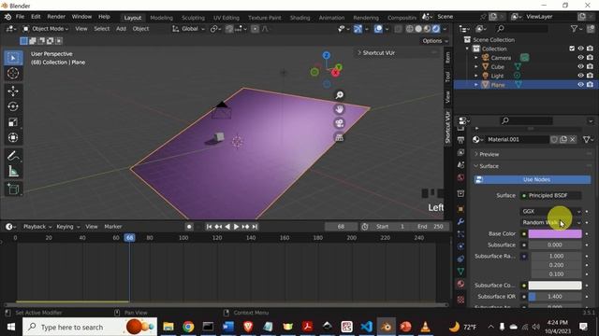
Task: Open Visual Studio Code from taskbar
Action: [366, 327]
